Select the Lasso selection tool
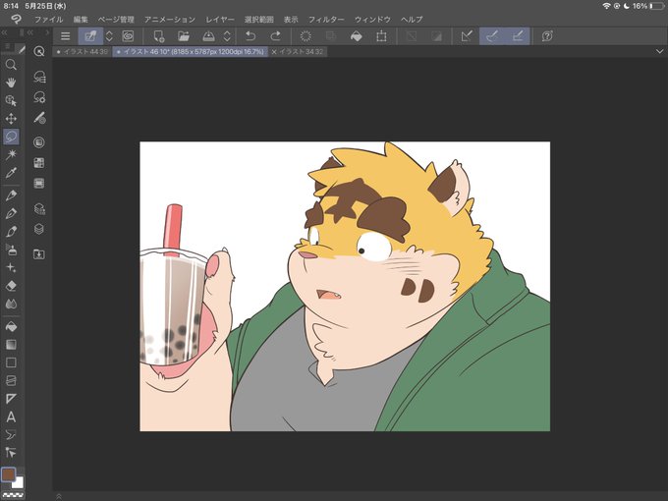The width and height of the screenshot is (668, 501). 11,137
